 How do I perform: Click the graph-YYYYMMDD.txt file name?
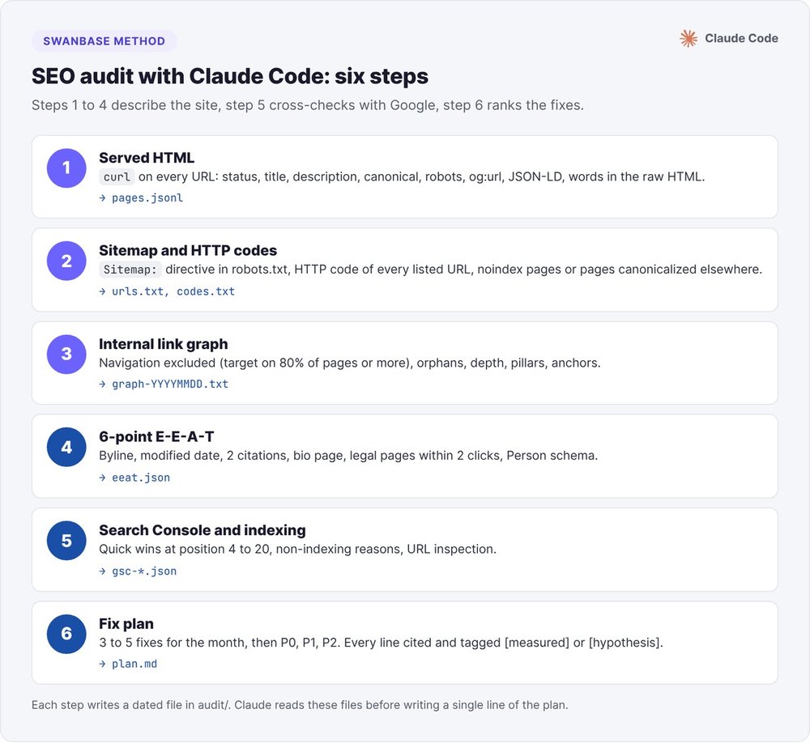pyautogui.click(x=170, y=384)
